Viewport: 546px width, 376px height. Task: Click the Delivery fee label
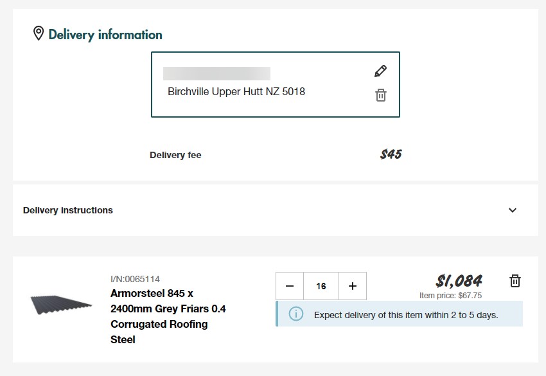click(x=175, y=155)
